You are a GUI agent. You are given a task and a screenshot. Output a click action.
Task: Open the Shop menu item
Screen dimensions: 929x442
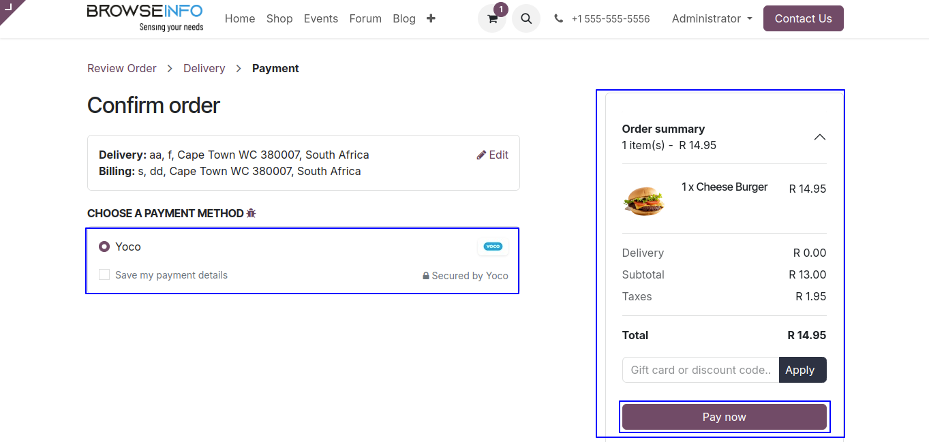click(279, 18)
